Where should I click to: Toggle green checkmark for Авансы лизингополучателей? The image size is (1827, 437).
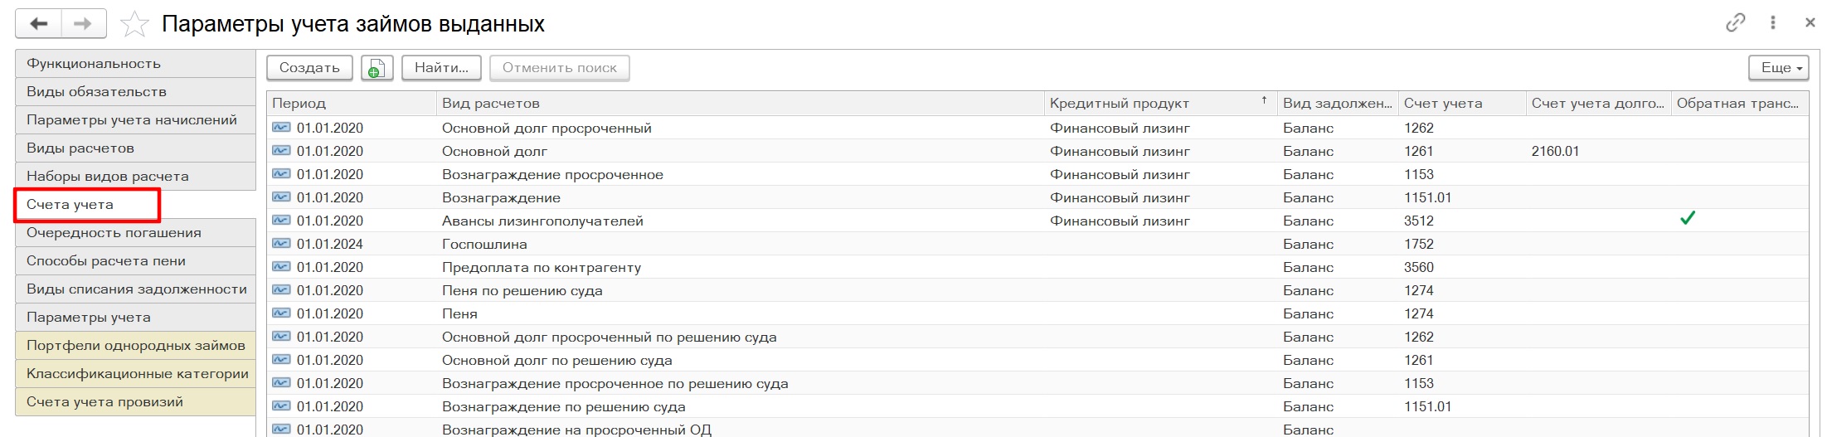pos(1687,219)
